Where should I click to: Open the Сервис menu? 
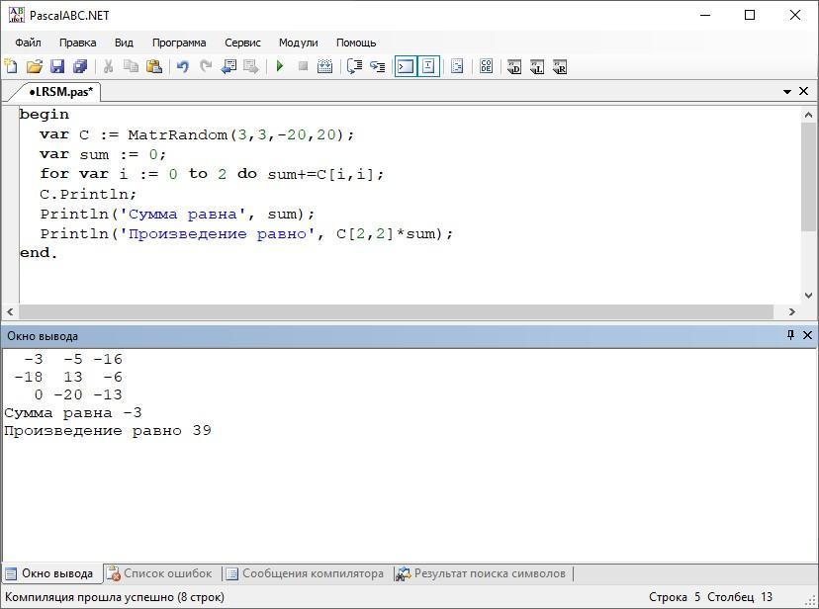pyautogui.click(x=242, y=43)
